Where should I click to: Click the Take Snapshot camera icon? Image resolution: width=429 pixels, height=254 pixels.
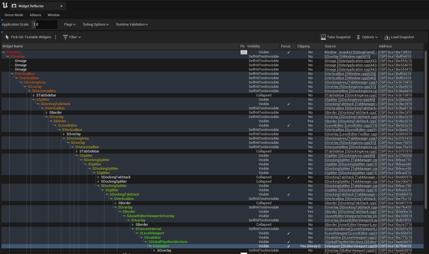pos(323,37)
